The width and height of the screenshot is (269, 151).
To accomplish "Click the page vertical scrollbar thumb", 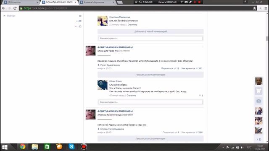I will [267, 38].
